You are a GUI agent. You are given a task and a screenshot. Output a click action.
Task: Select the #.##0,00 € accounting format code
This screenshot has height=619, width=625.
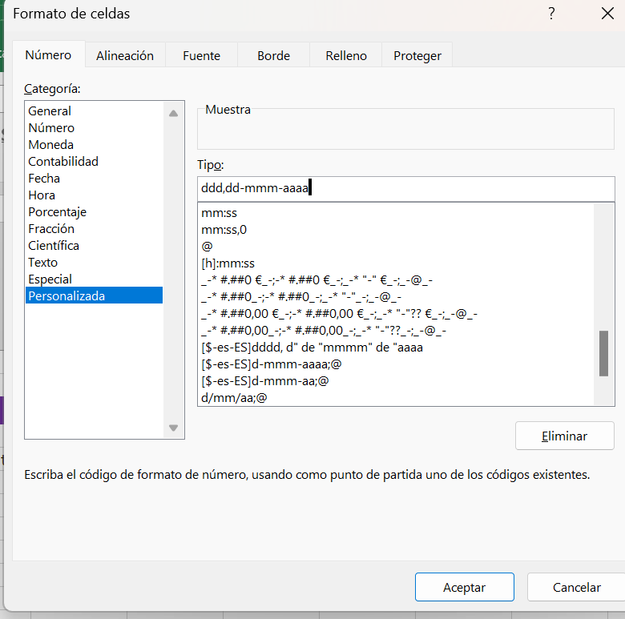(x=396, y=314)
